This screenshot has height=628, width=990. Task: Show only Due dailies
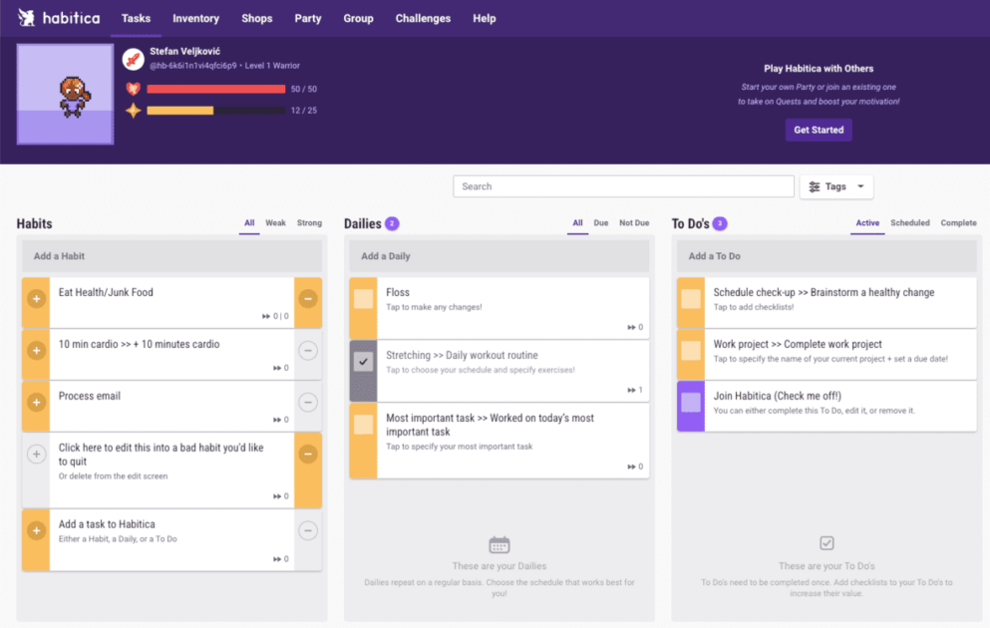pyautogui.click(x=600, y=223)
